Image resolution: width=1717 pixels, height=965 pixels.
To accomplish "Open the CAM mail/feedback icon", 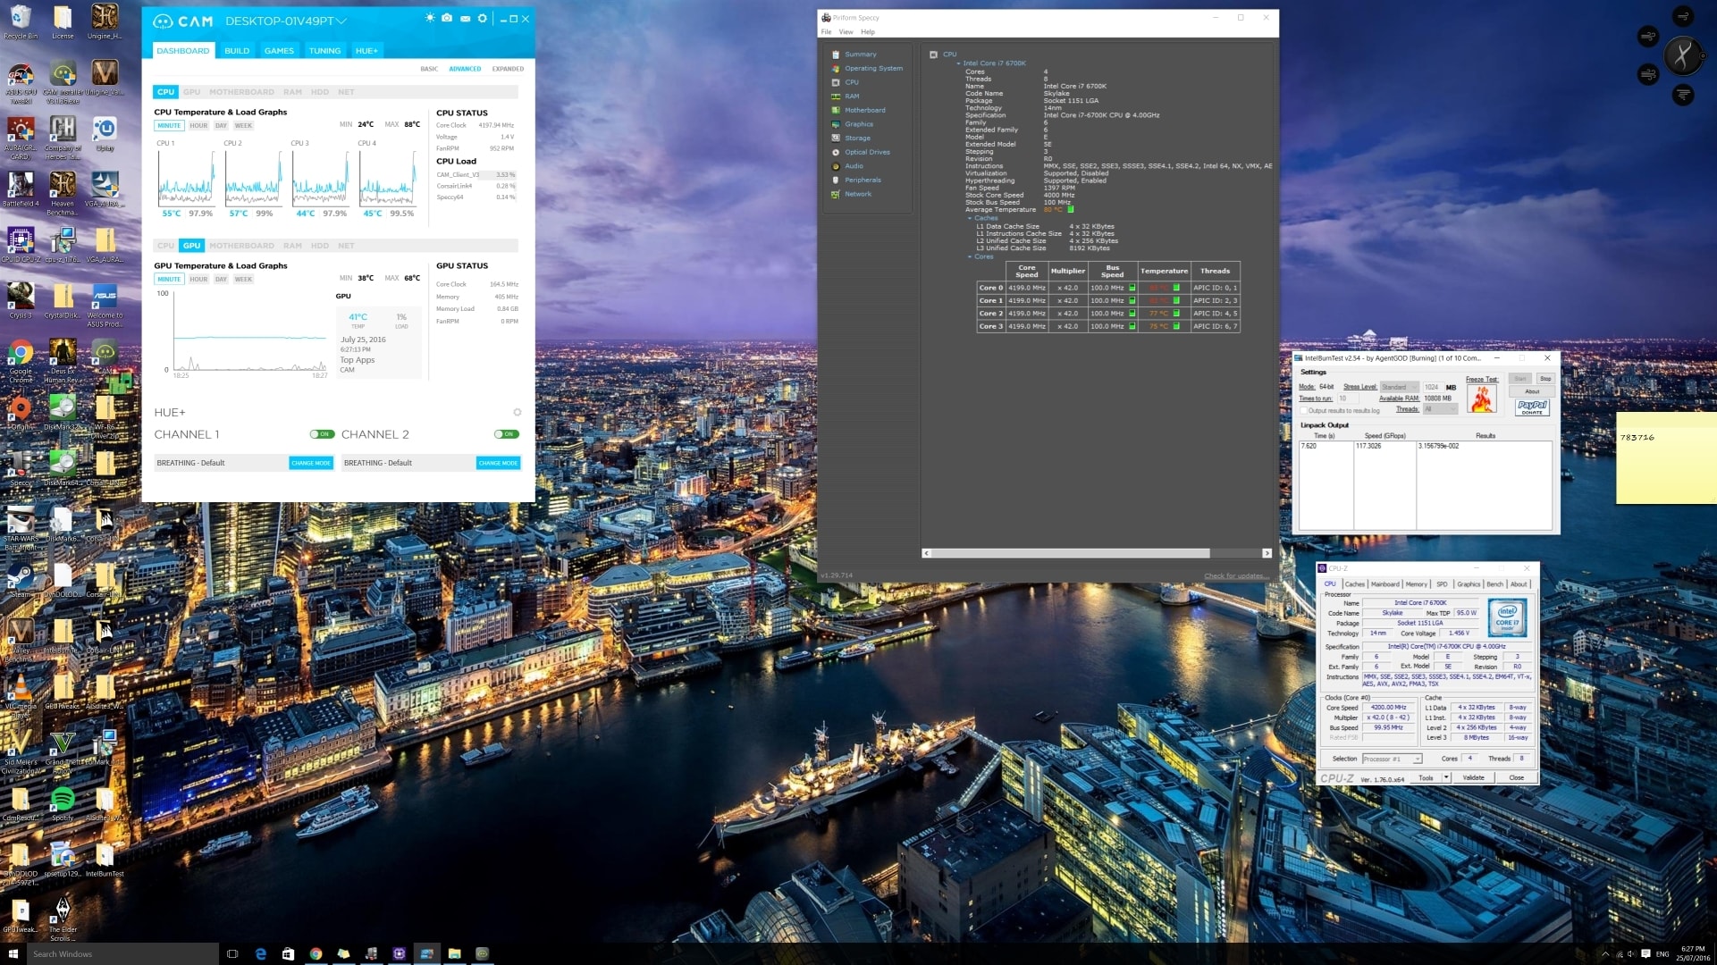I will (465, 19).
